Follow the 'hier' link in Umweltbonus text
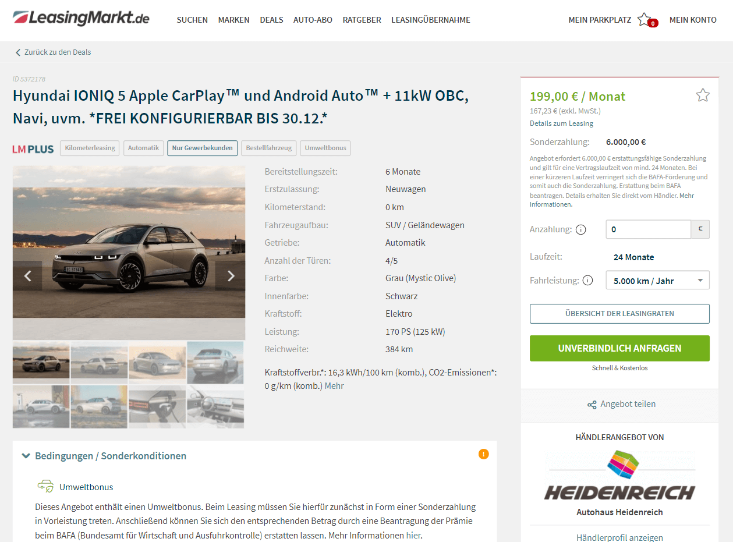This screenshot has width=733, height=542. tap(413, 536)
